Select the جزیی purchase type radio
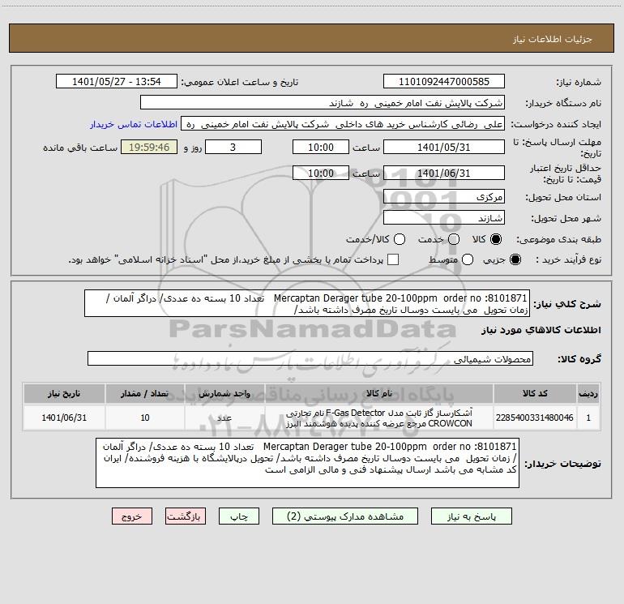 click(x=515, y=260)
